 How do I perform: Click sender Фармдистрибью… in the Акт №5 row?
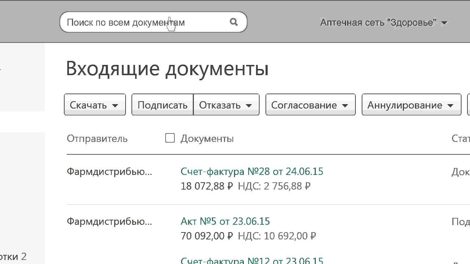(x=109, y=221)
